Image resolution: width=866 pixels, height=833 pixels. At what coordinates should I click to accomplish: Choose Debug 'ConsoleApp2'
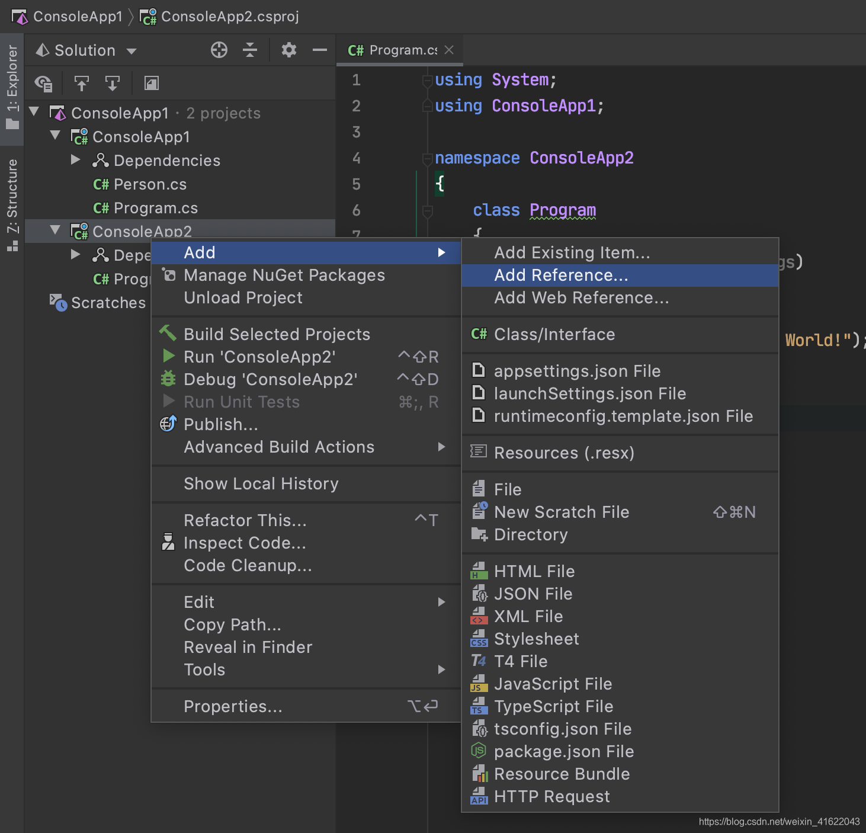tap(306, 379)
